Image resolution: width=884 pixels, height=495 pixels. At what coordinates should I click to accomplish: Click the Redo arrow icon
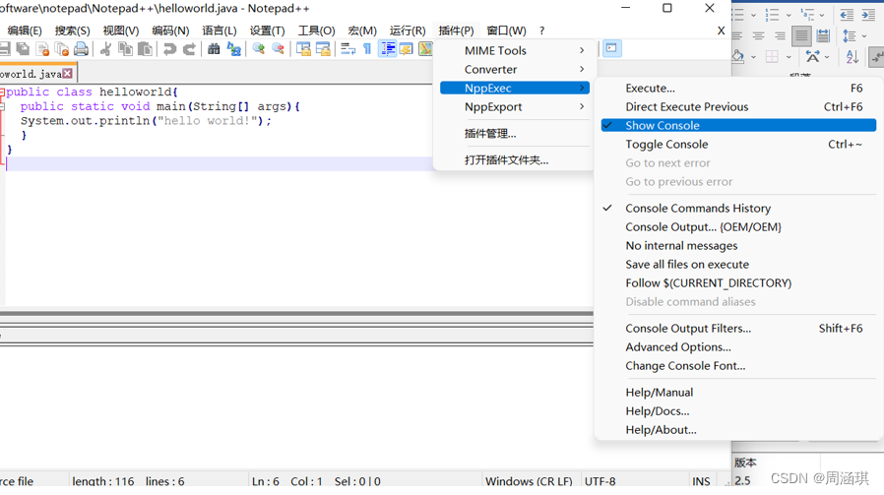[189, 49]
